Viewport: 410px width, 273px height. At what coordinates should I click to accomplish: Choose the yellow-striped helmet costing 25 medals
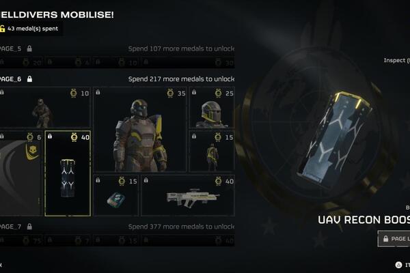coord(212,108)
